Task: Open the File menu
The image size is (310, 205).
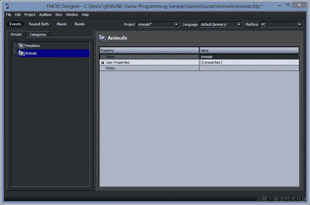Action: click(9, 15)
